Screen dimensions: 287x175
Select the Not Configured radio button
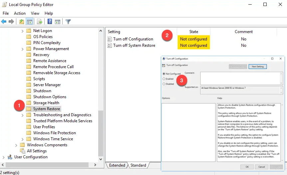[164, 73]
